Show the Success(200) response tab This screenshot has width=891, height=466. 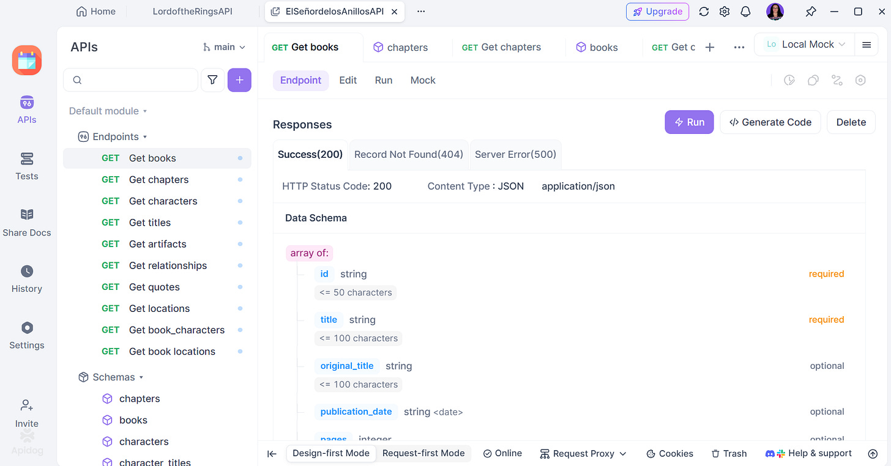pos(310,154)
